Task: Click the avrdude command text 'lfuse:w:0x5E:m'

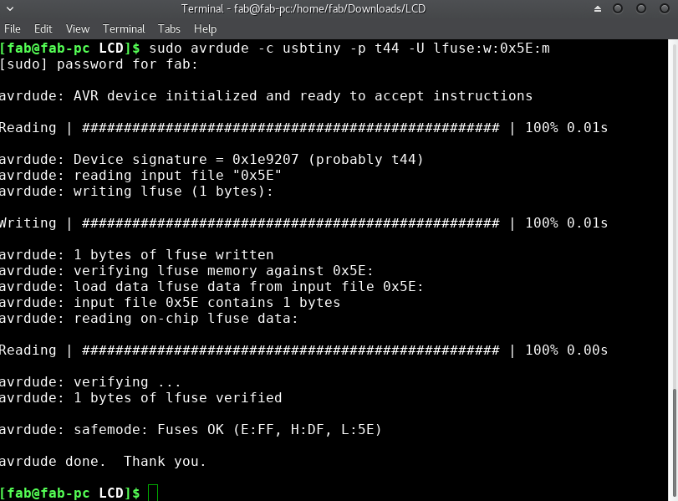Action: click(x=492, y=48)
